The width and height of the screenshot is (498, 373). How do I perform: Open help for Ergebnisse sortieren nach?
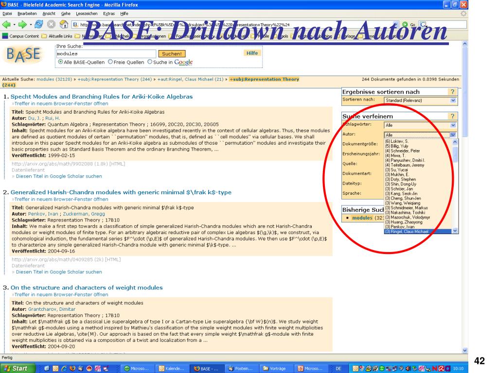point(453,92)
